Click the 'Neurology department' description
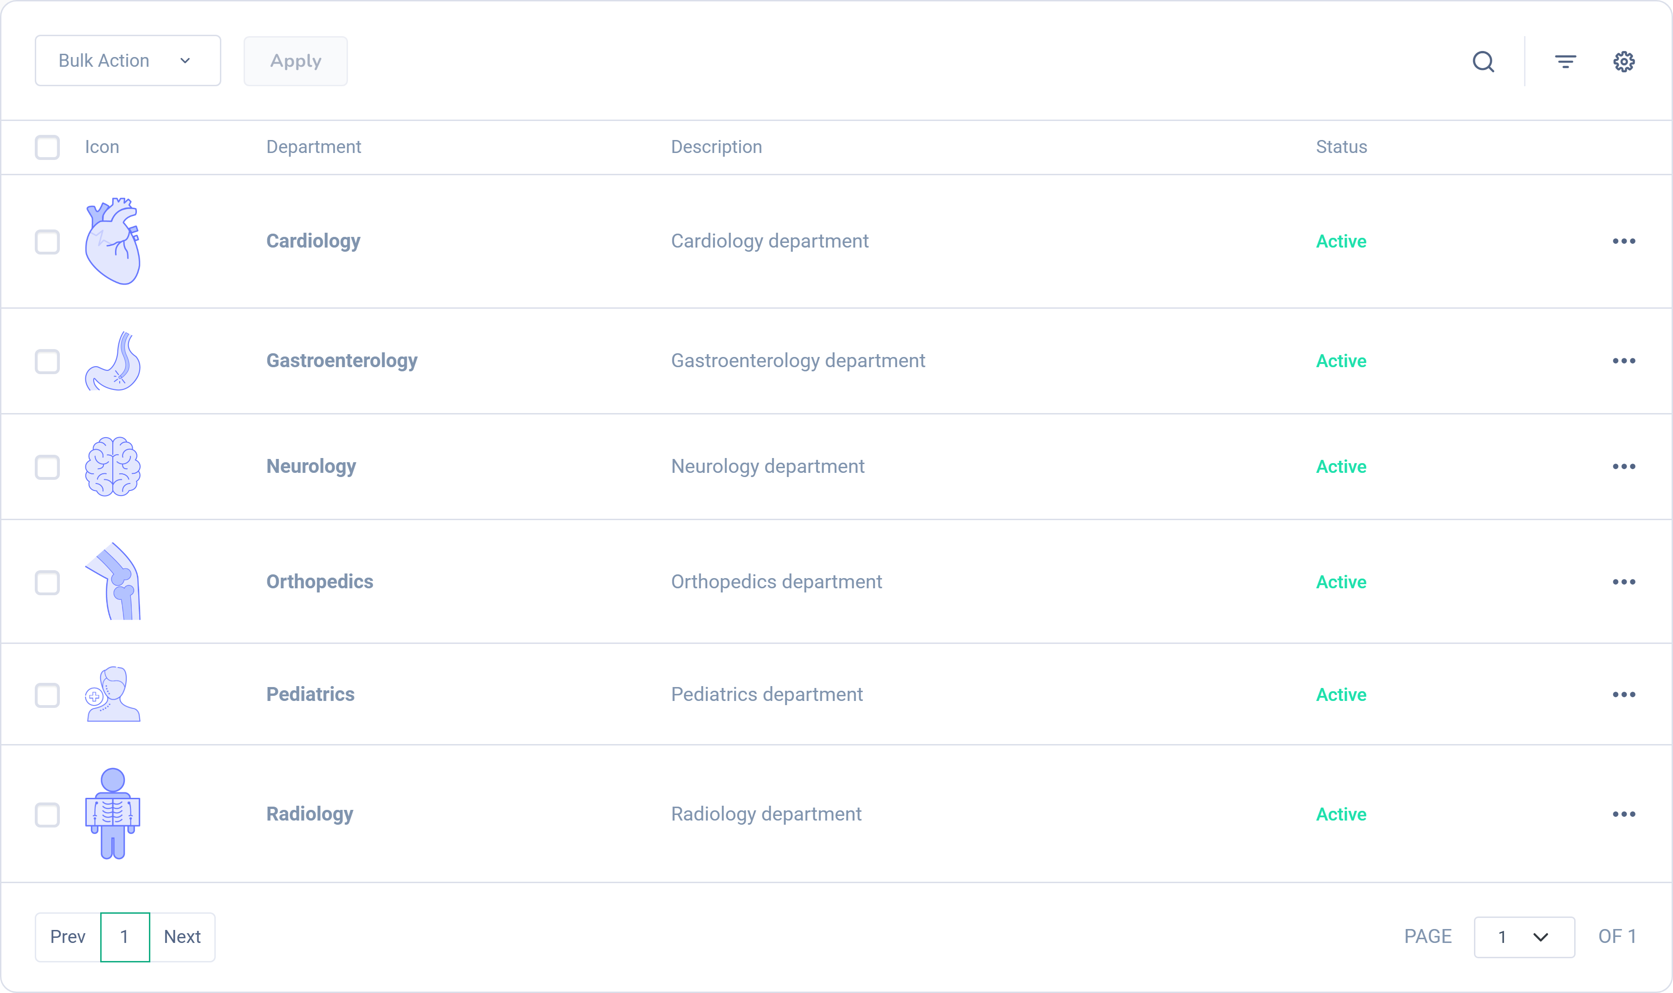Screen dimensions: 1673x993 pos(768,466)
